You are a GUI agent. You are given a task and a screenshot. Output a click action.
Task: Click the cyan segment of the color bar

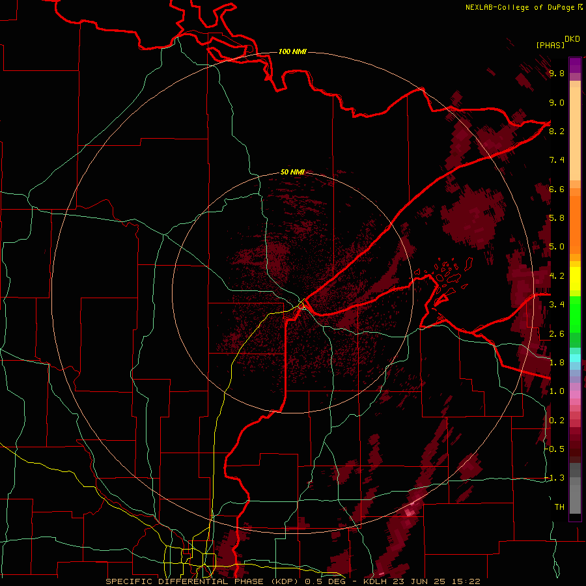[x=575, y=357]
